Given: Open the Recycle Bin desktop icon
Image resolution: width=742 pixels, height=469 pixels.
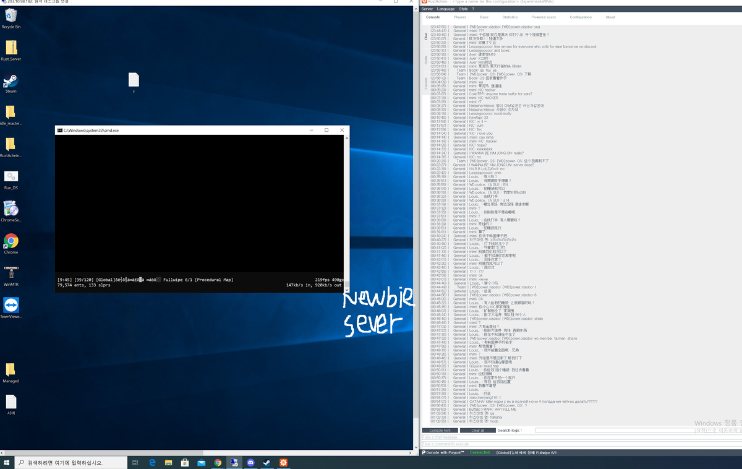Looking at the screenshot, I should (x=11, y=19).
